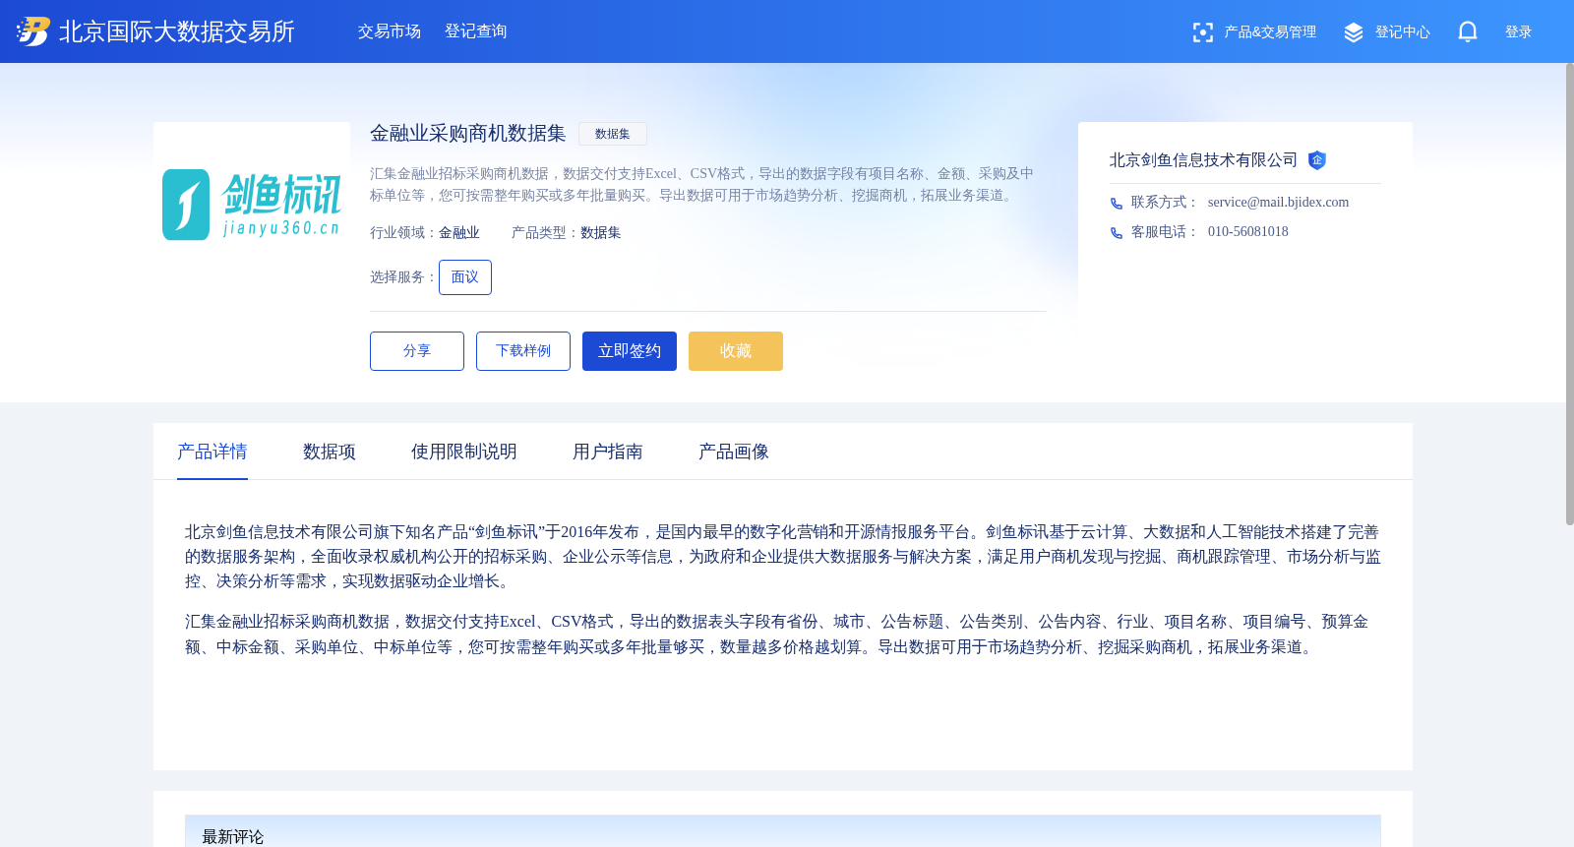Image resolution: width=1574 pixels, height=847 pixels.
Task: Open the 产品&交易管理 scan icon
Action: tap(1202, 32)
